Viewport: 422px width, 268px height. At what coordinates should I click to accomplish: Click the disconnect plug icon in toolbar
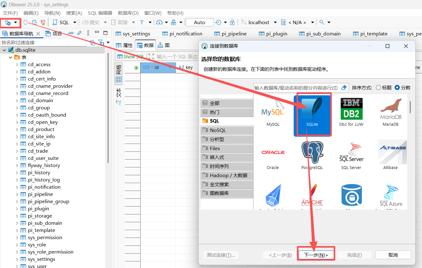(43, 23)
